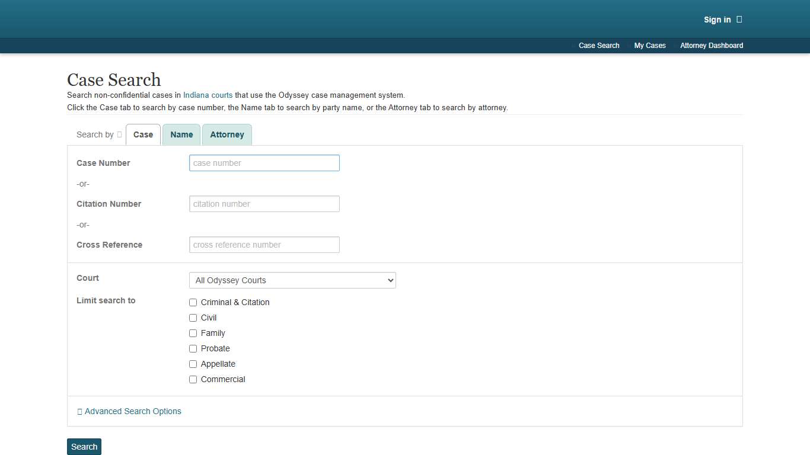Screen dimensions: 810x455
Task: Check the Commercial checkbox
Action: pos(193,379)
